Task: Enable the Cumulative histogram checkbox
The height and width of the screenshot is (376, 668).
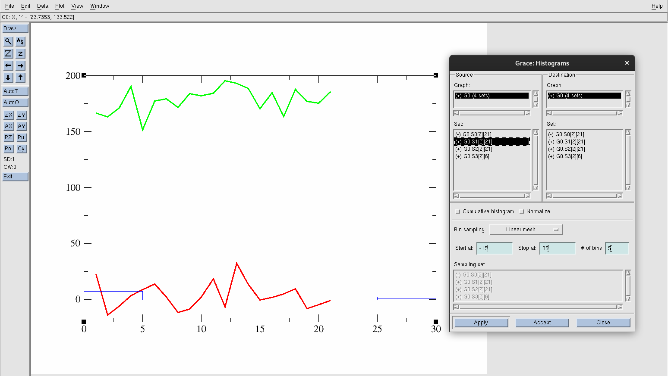Action: [458, 211]
